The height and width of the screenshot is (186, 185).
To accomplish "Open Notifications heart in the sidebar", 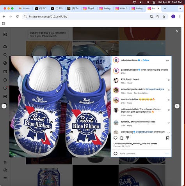I will tap(5, 88).
